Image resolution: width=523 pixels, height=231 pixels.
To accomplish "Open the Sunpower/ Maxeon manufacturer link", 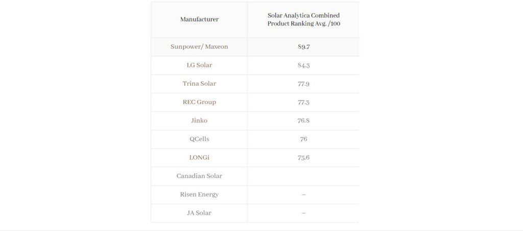I will pyautogui.click(x=199, y=46).
